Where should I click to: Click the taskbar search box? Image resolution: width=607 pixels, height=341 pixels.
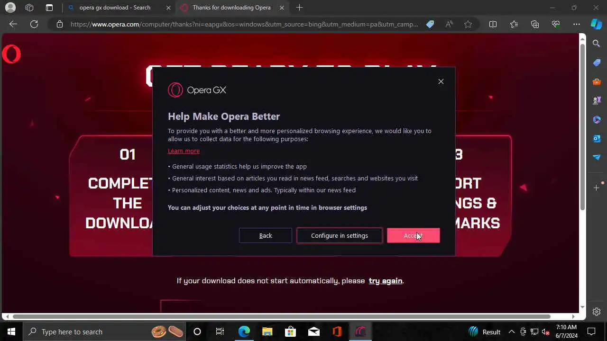[104, 332]
